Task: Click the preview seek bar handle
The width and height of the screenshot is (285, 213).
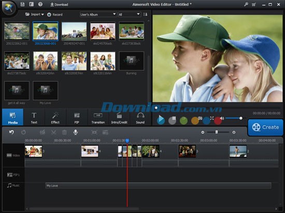Action: click(156, 108)
